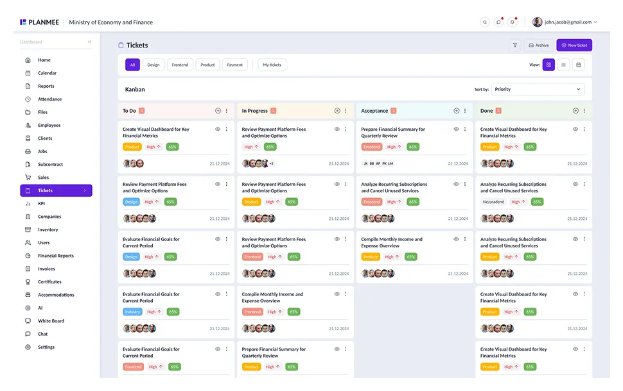623x391 pixels.
Task: Toggle eye on Prepare Financial Summary Acceptance ticket
Action: (456, 129)
